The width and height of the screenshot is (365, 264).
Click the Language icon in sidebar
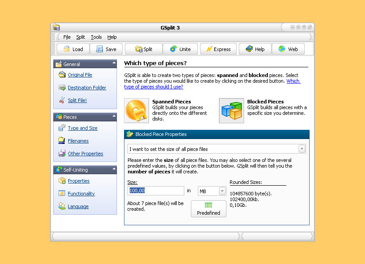pyautogui.click(x=62, y=206)
